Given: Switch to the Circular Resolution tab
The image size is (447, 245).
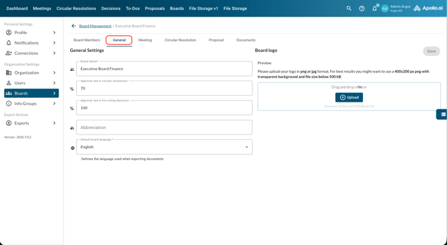Looking at the screenshot, I should click(x=180, y=40).
